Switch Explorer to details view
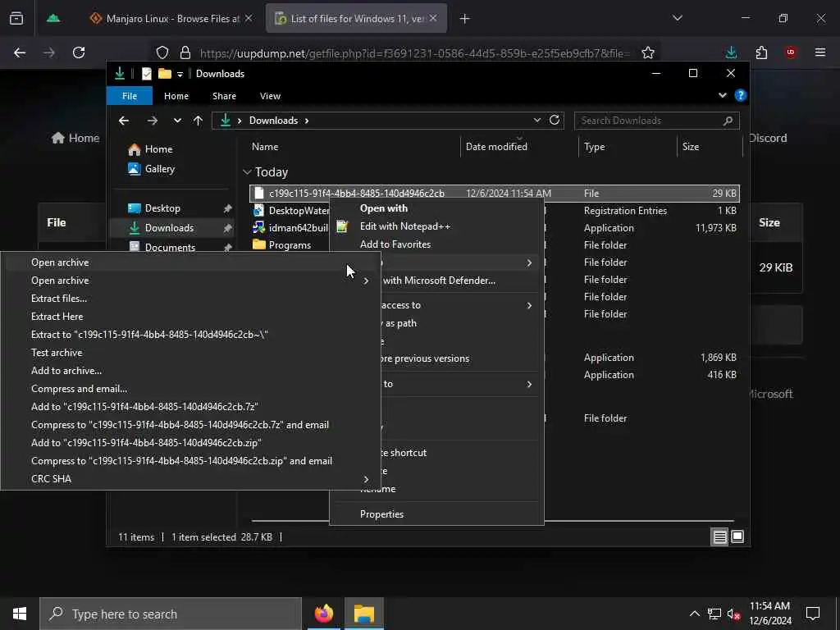 pos(719,536)
